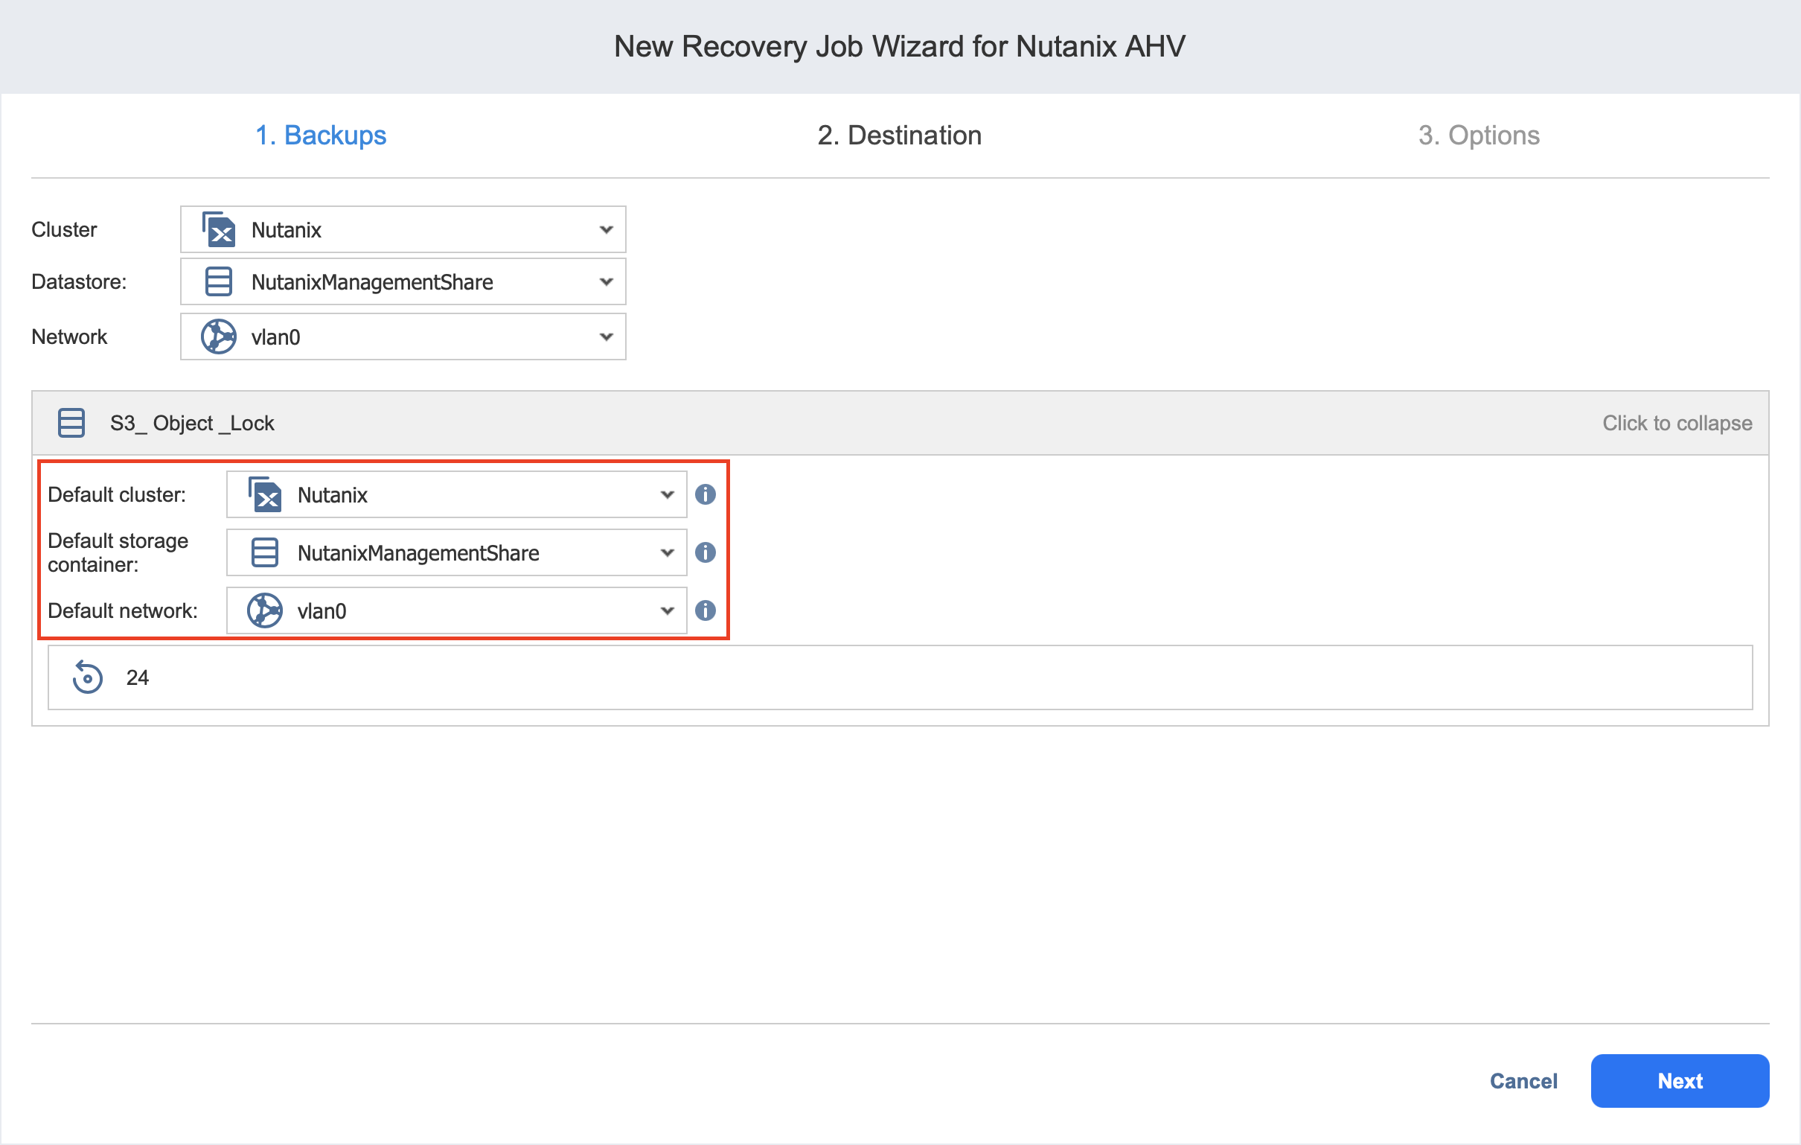Show info for Default storage container
Screen dimensions: 1801x1145
coord(706,552)
